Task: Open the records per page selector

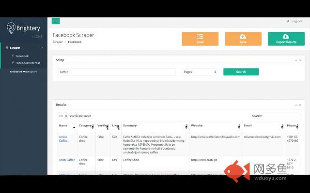Action: 62,116
